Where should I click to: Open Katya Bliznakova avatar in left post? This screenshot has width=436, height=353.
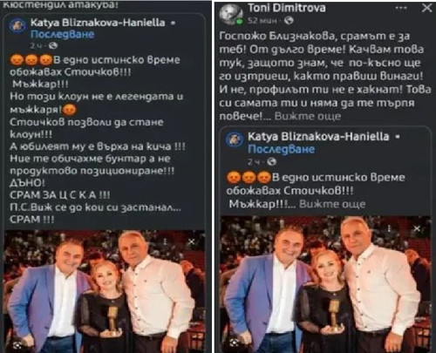[17, 25]
